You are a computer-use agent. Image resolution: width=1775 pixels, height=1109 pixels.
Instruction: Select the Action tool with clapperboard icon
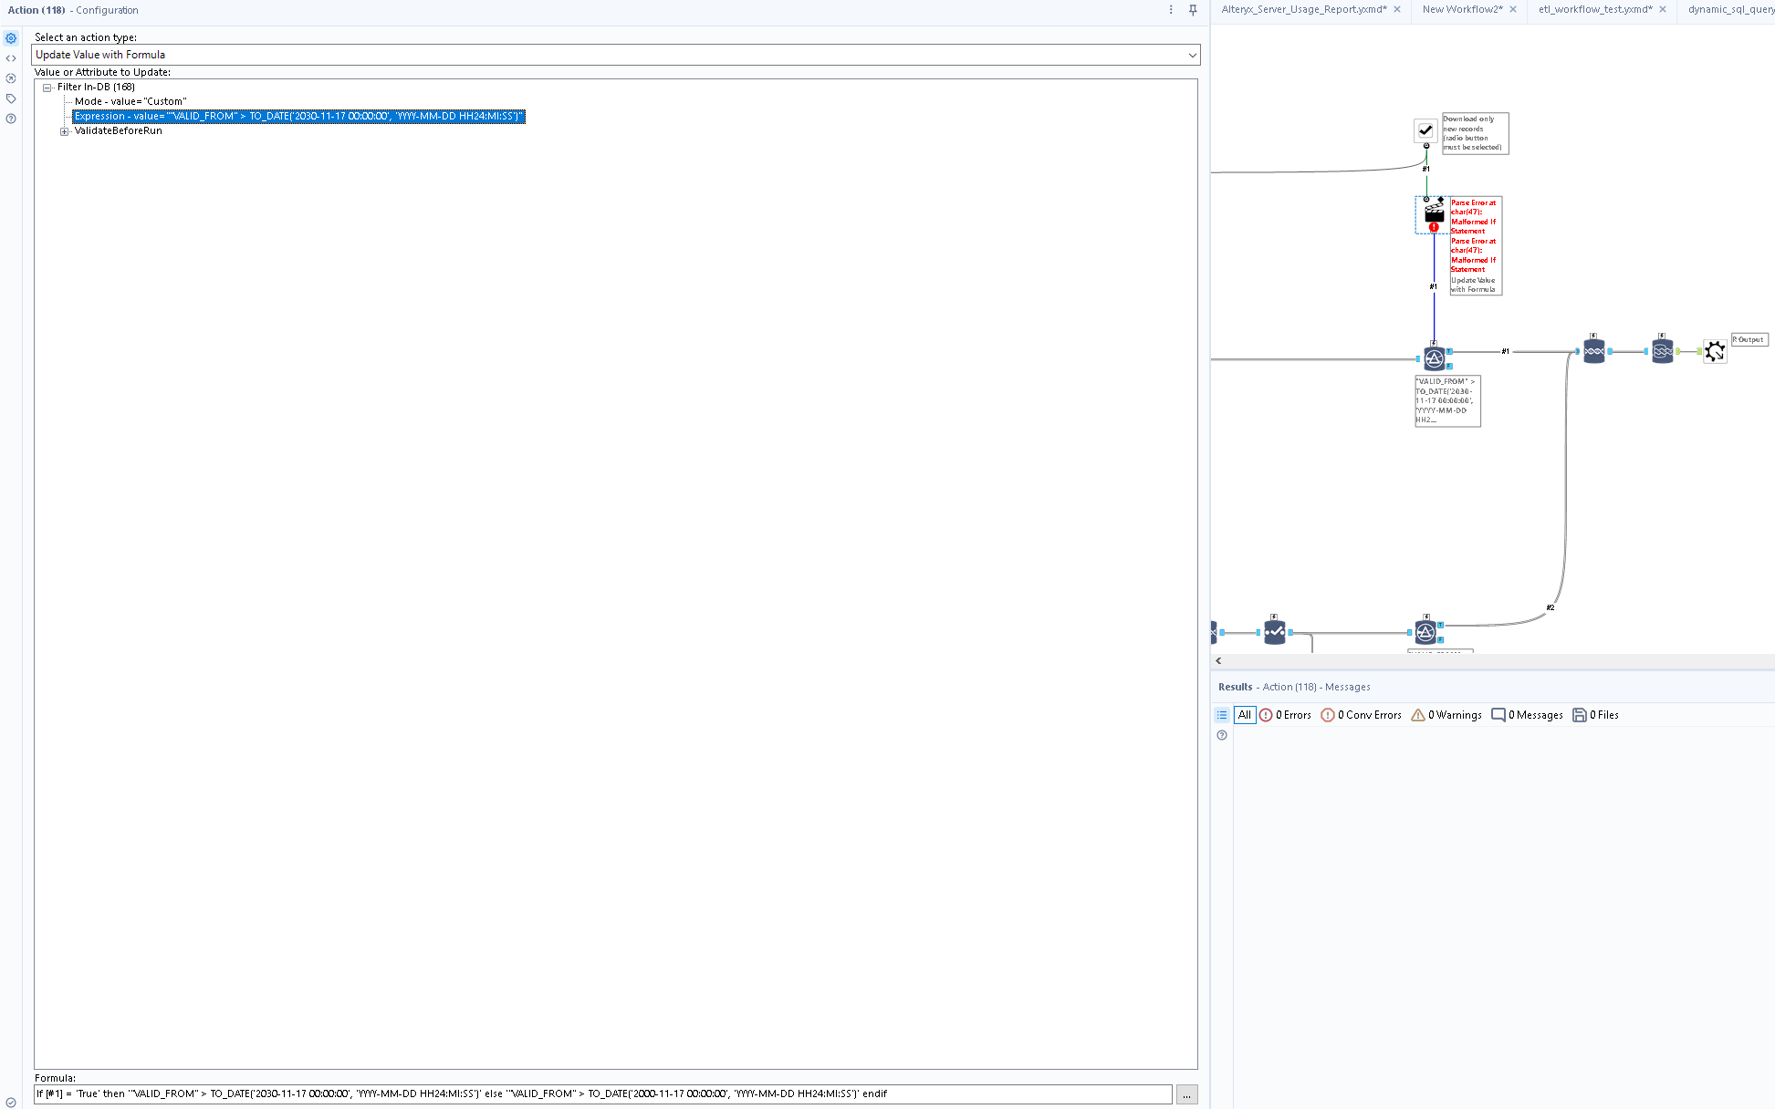(x=1434, y=212)
